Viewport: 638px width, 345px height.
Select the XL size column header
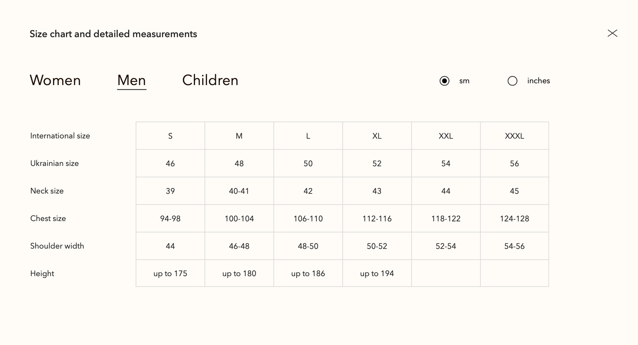(377, 136)
